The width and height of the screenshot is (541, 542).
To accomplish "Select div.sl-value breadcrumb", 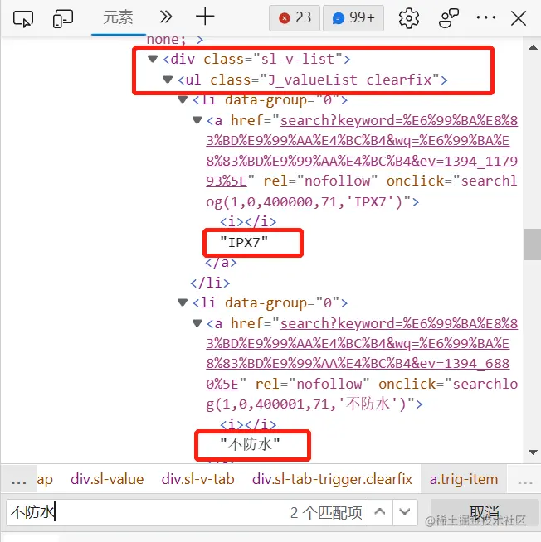I will point(107,480).
